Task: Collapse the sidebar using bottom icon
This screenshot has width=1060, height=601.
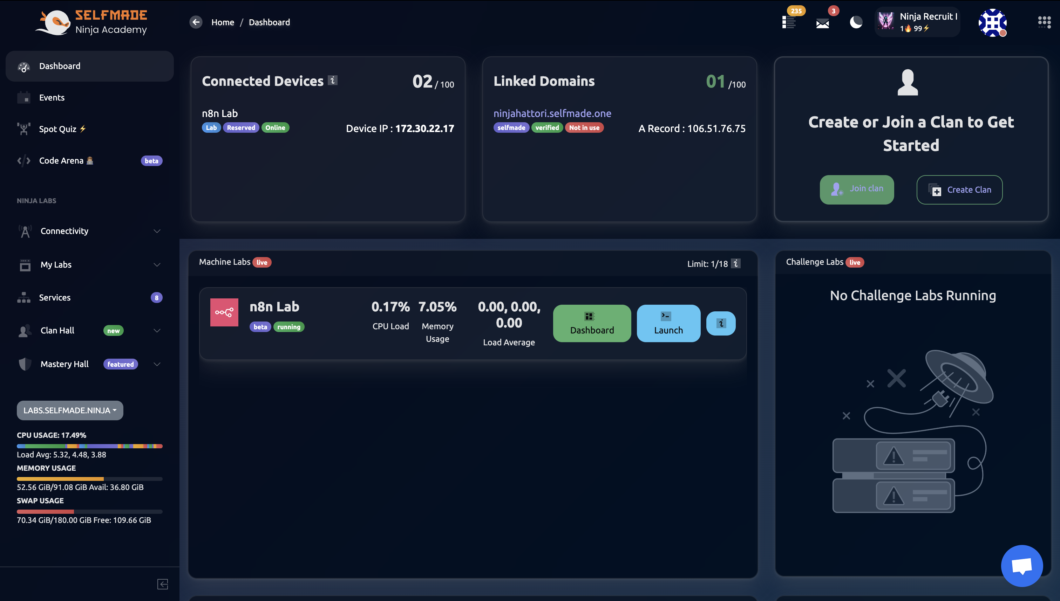Action: point(162,584)
